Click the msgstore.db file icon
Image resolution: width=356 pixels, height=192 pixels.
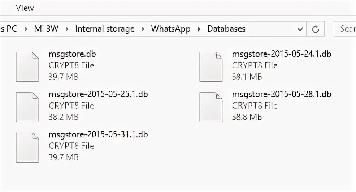[x=27, y=67]
